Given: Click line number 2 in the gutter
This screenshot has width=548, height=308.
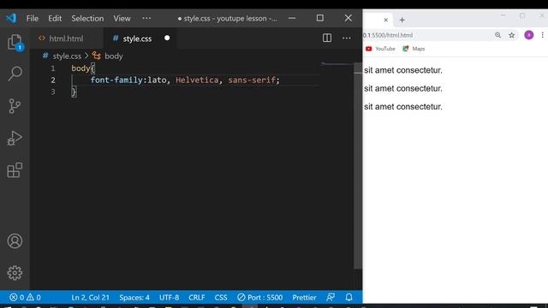Looking at the screenshot, I should [x=53, y=80].
